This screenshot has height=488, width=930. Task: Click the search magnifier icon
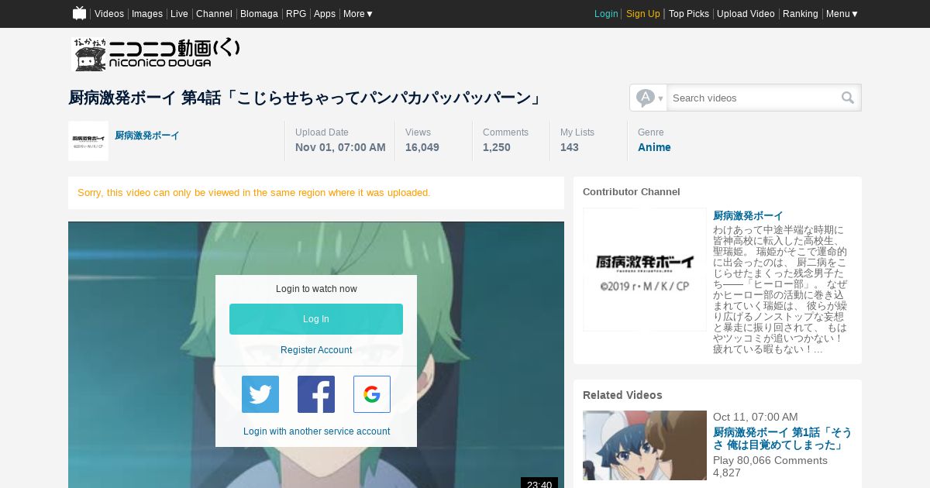coord(848,98)
